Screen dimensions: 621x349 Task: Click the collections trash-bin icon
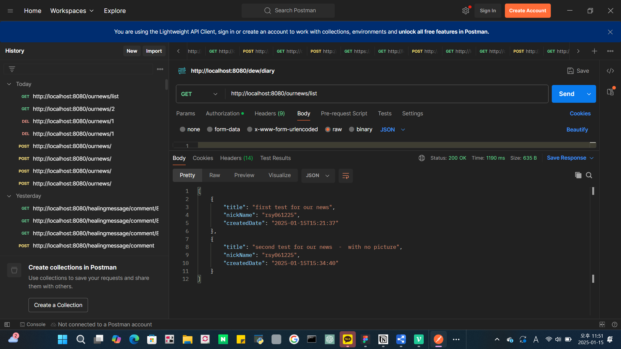point(14,270)
